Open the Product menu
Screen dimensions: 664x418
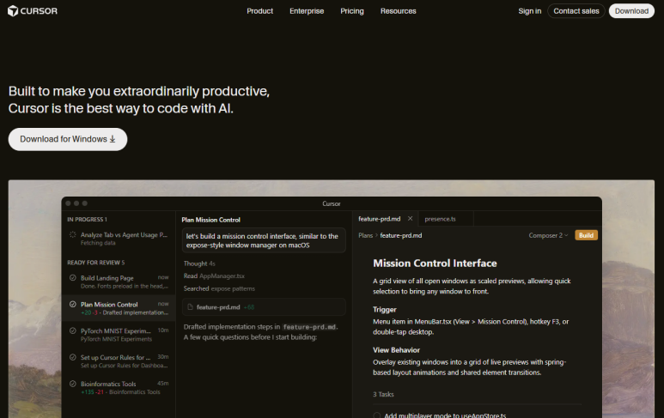259,11
